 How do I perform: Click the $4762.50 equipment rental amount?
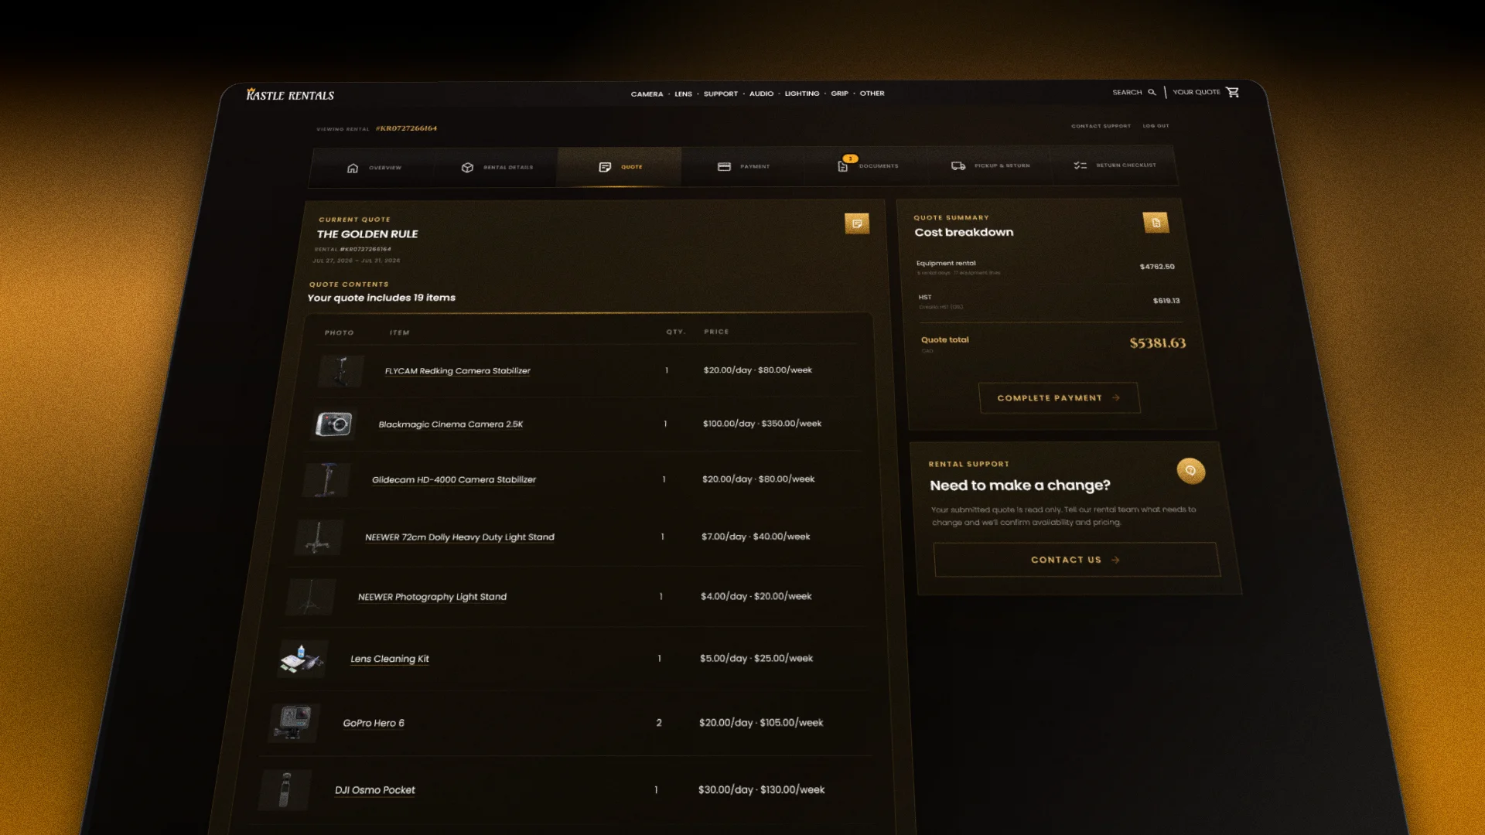(1157, 267)
